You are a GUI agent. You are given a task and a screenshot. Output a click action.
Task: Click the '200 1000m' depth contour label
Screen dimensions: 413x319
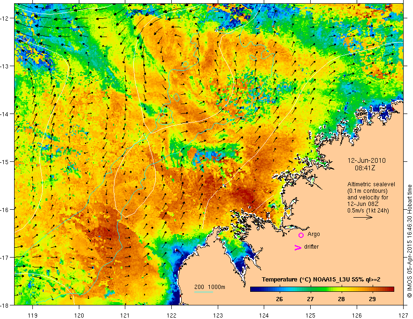pos(210,287)
